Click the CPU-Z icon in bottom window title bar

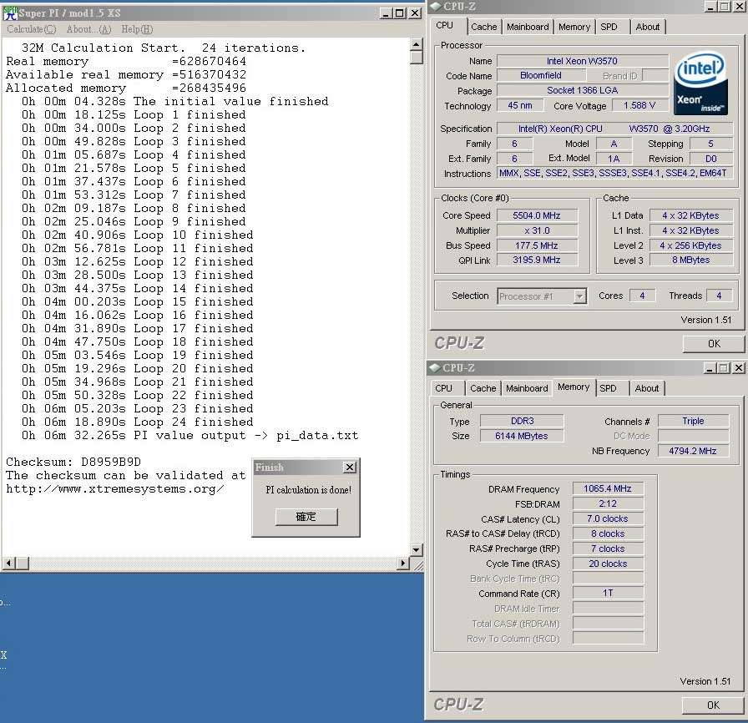(x=435, y=367)
